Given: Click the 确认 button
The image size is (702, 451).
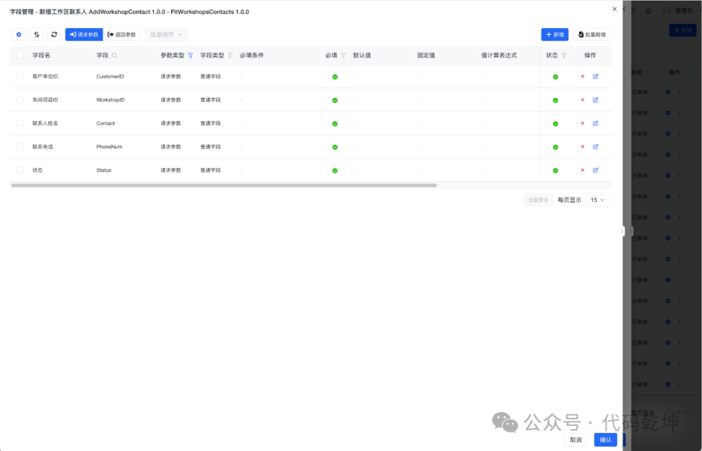Looking at the screenshot, I should (605, 440).
